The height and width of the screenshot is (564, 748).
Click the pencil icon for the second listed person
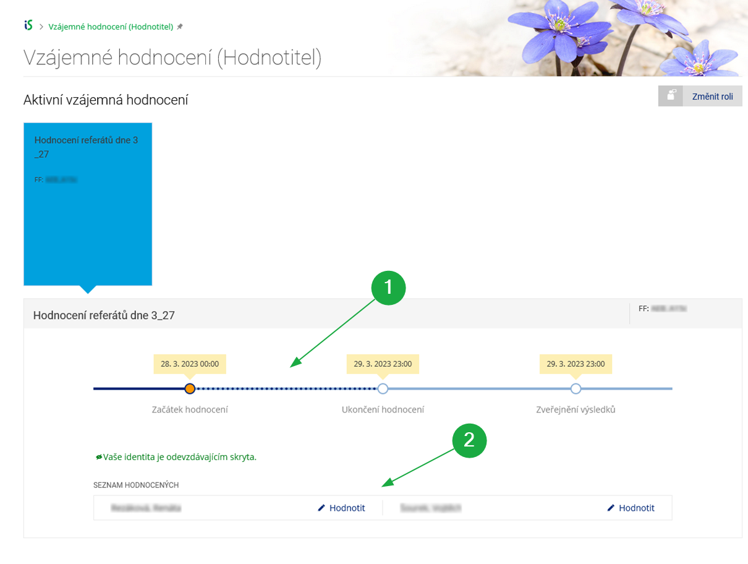pyautogui.click(x=611, y=508)
